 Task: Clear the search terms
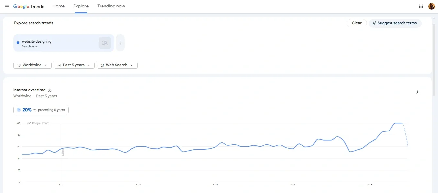pos(357,23)
